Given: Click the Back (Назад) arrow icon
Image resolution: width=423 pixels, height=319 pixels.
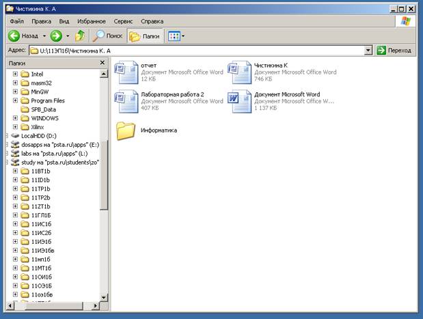Looking at the screenshot, I should coord(14,36).
